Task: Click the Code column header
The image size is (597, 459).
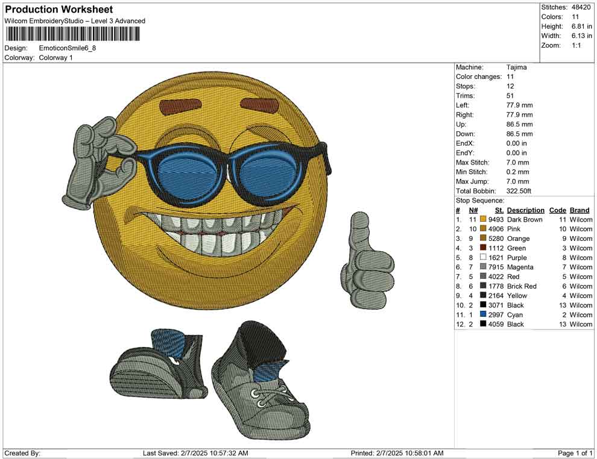Action: (558, 210)
